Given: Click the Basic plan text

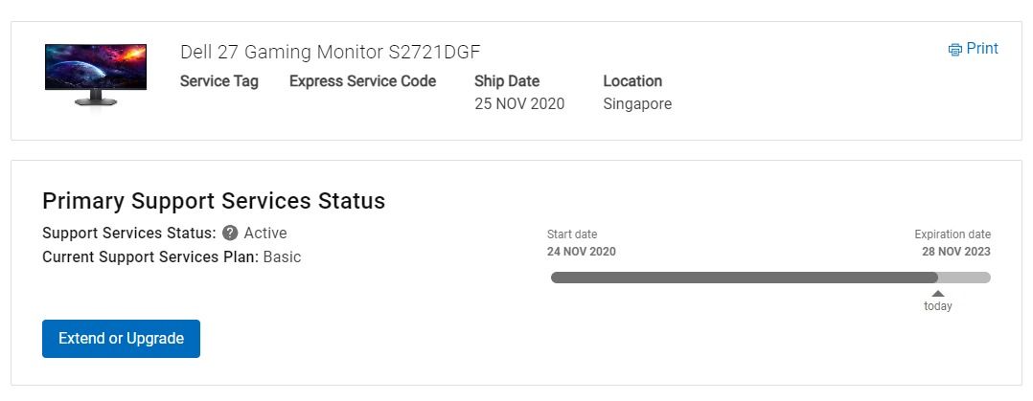Looking at the screenshot, I should click(282, 256).
